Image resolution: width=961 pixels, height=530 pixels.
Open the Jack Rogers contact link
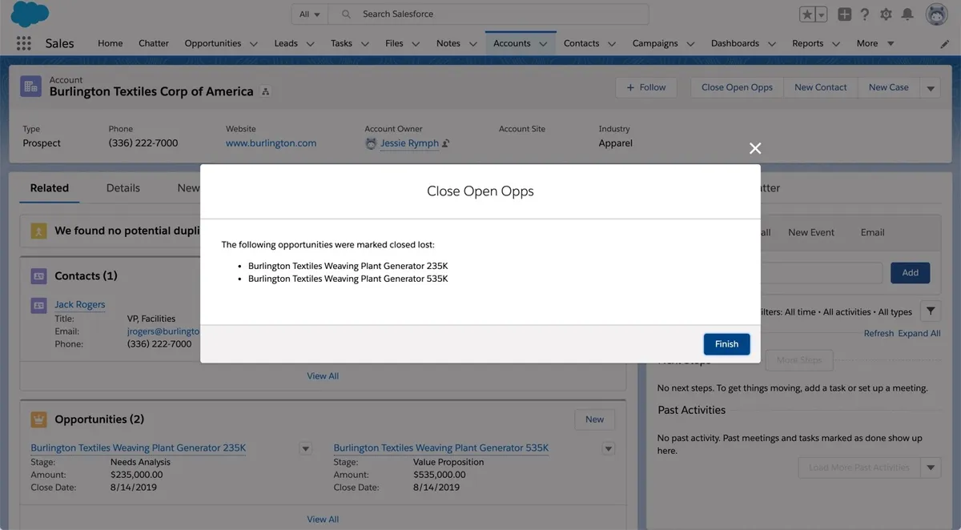pyautogui.click(x=80, y=305)
